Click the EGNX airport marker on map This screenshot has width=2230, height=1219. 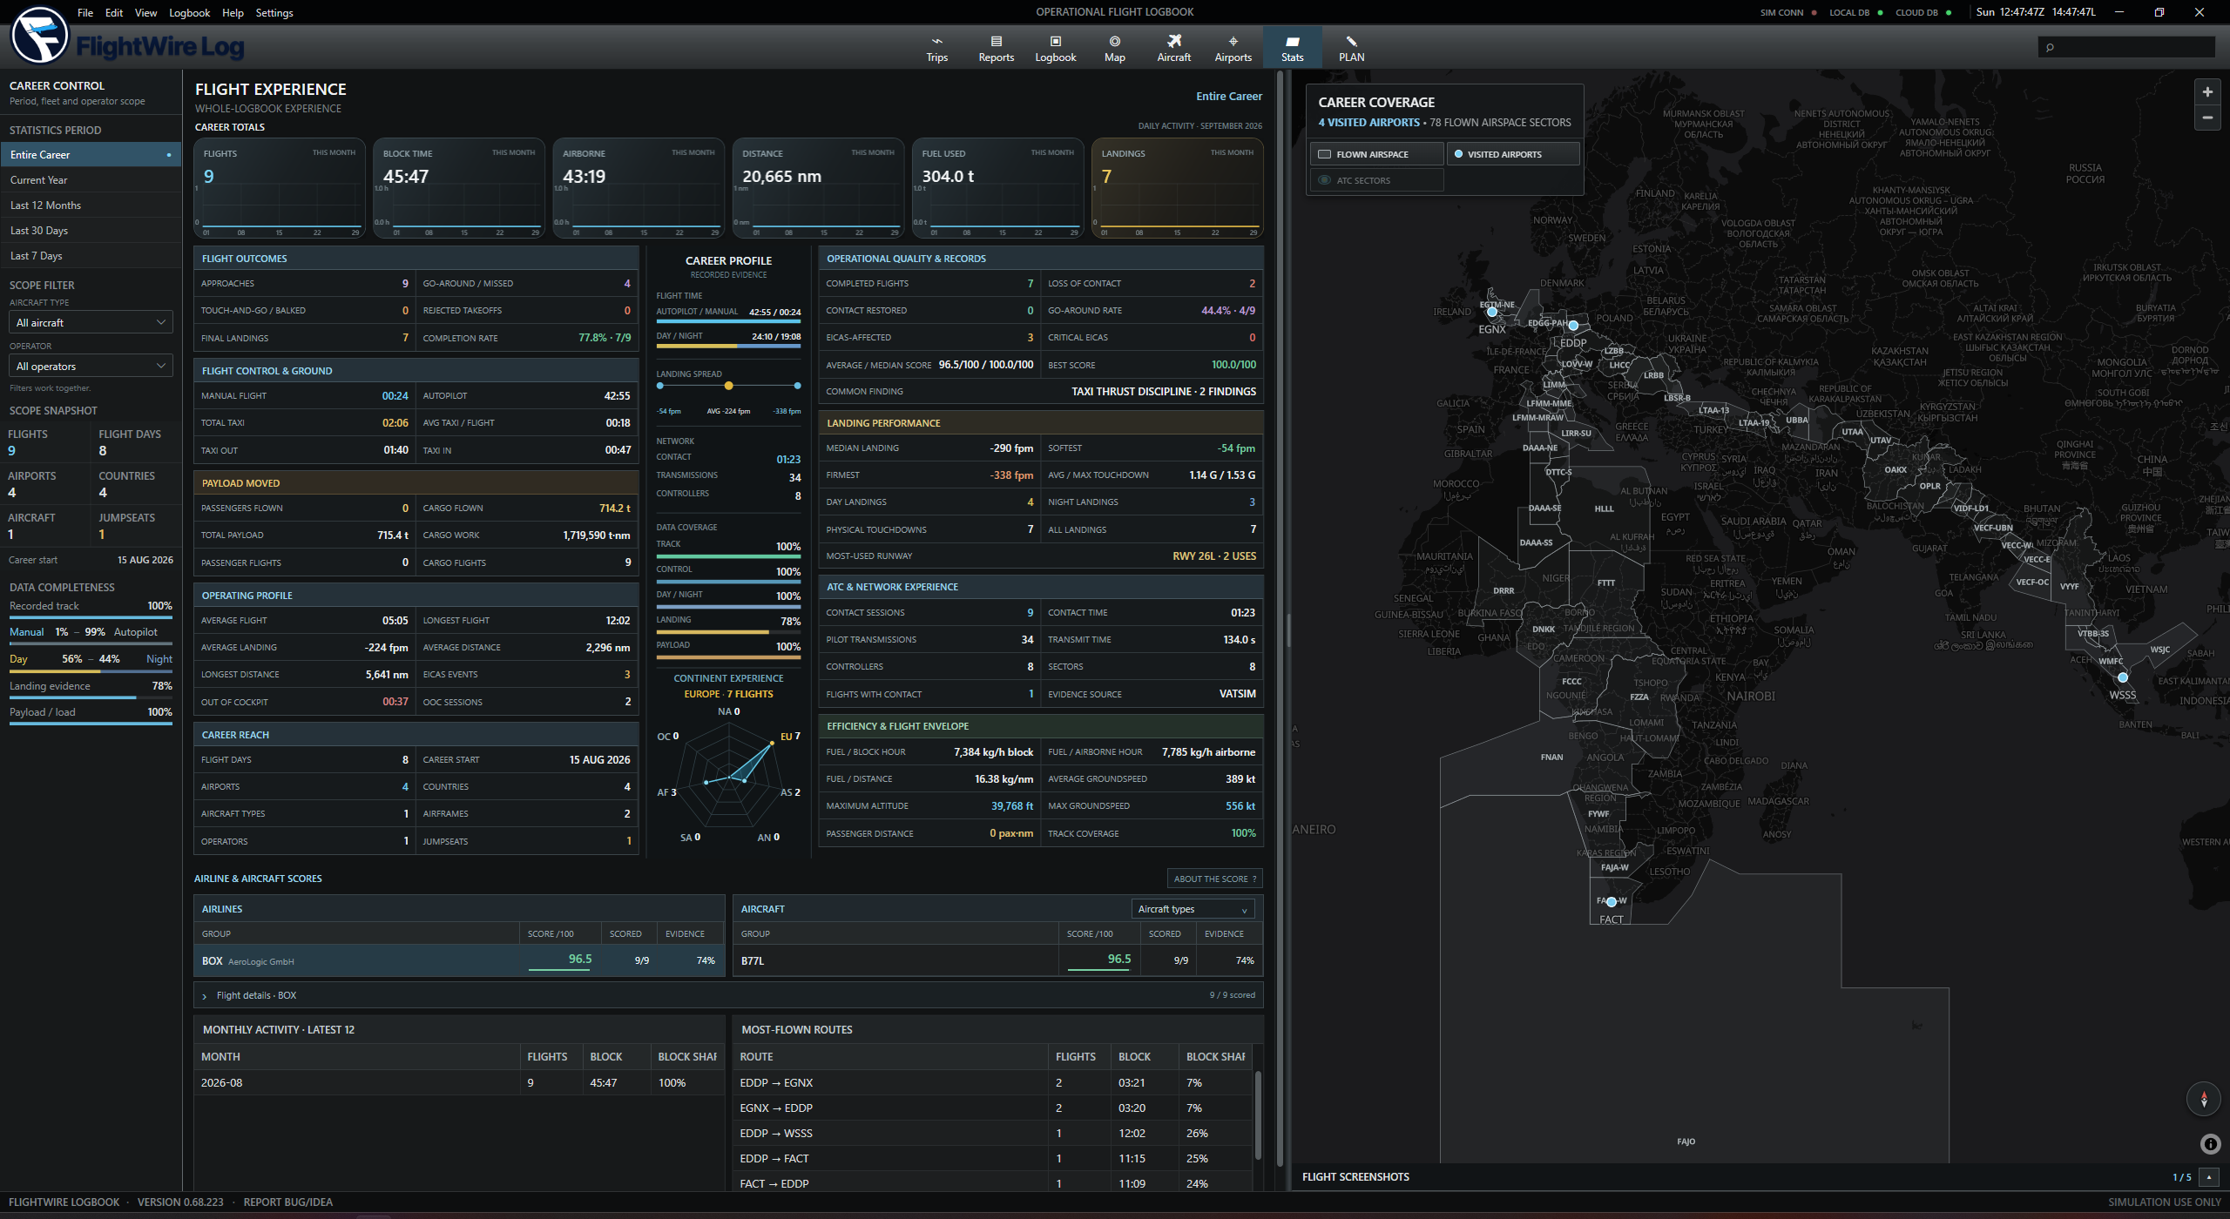tap(1492, 312)
